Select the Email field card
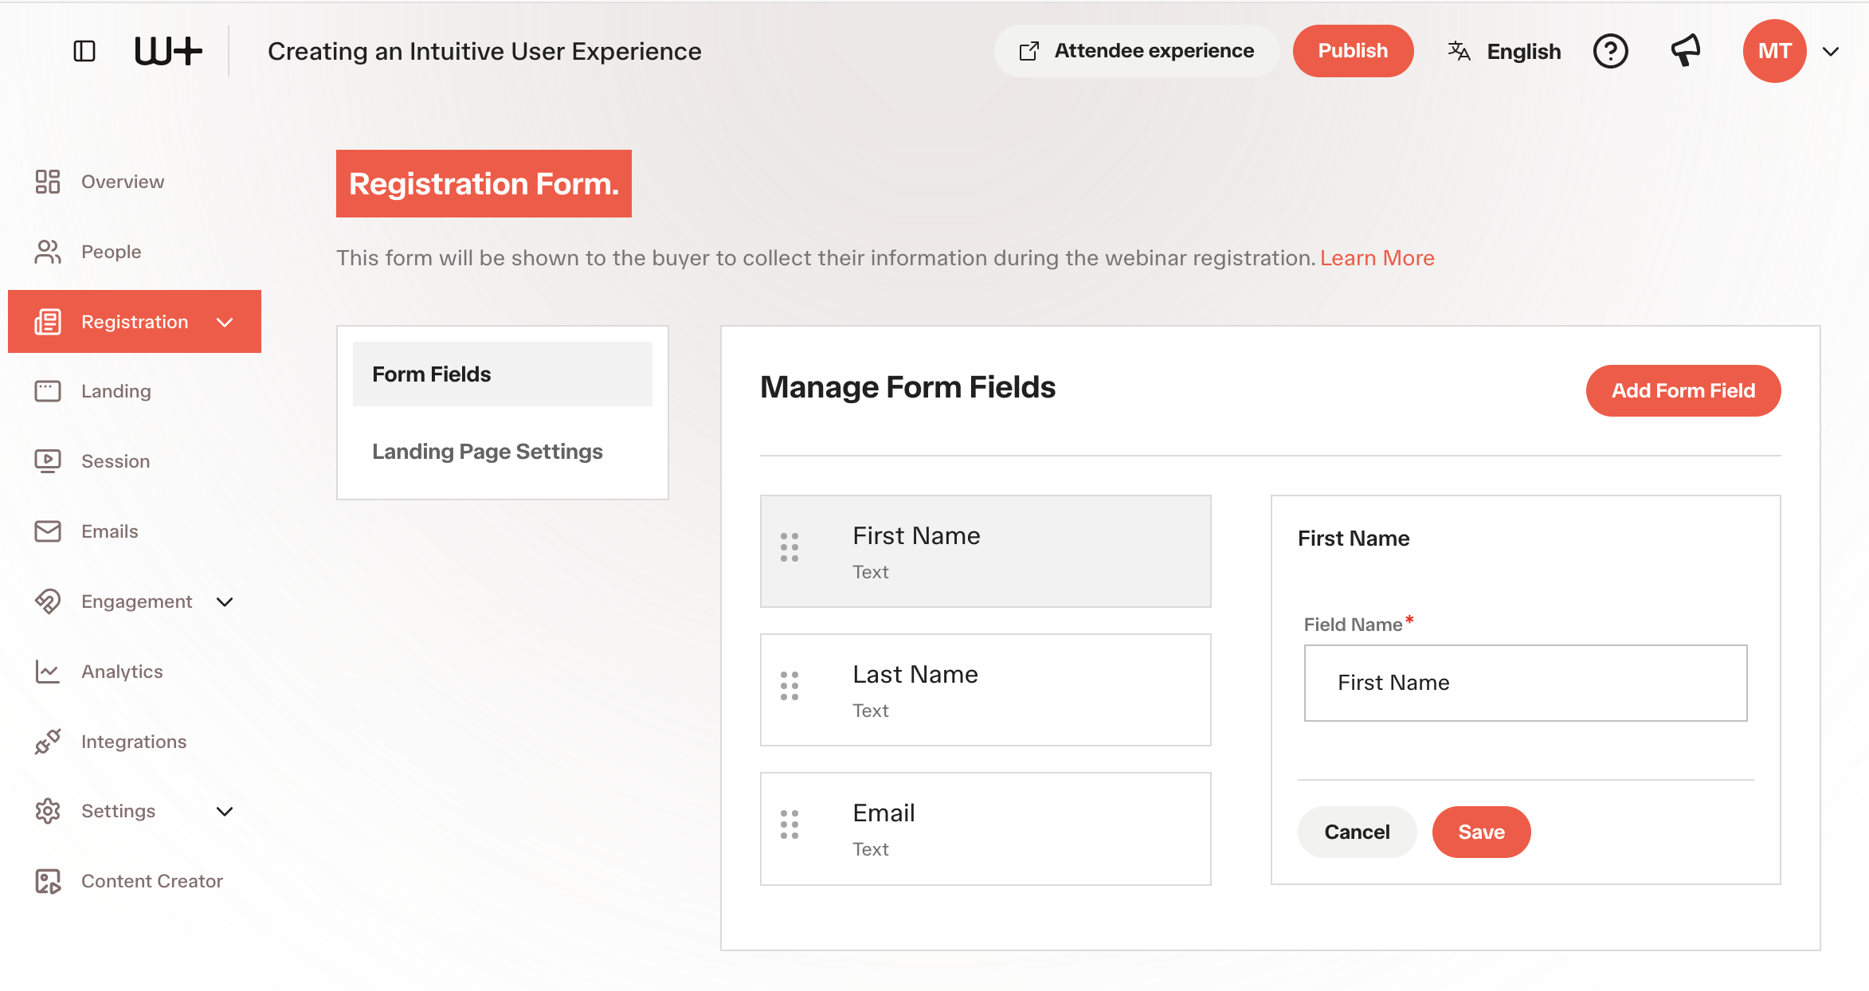 tap(985, 828)
